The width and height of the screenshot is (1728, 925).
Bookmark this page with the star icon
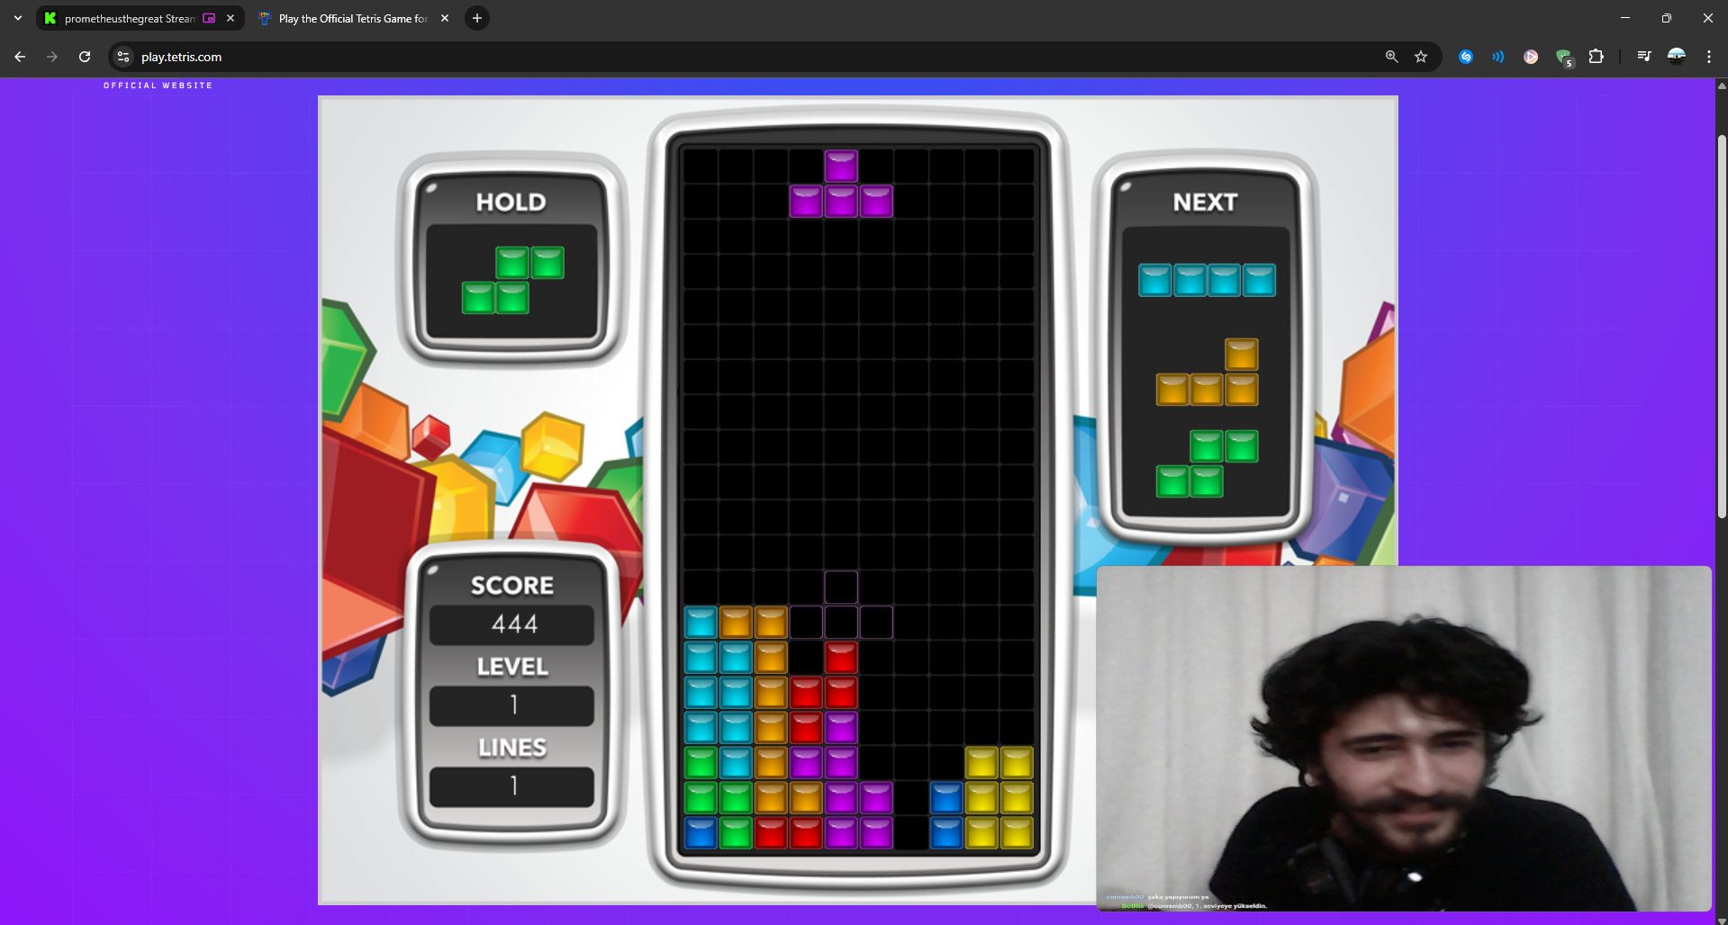click(x=1421, y=57)
